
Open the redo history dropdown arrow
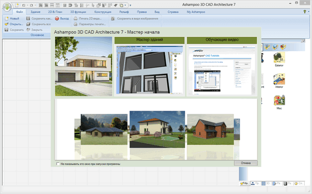pyautogui.click(x=35, y=5)
